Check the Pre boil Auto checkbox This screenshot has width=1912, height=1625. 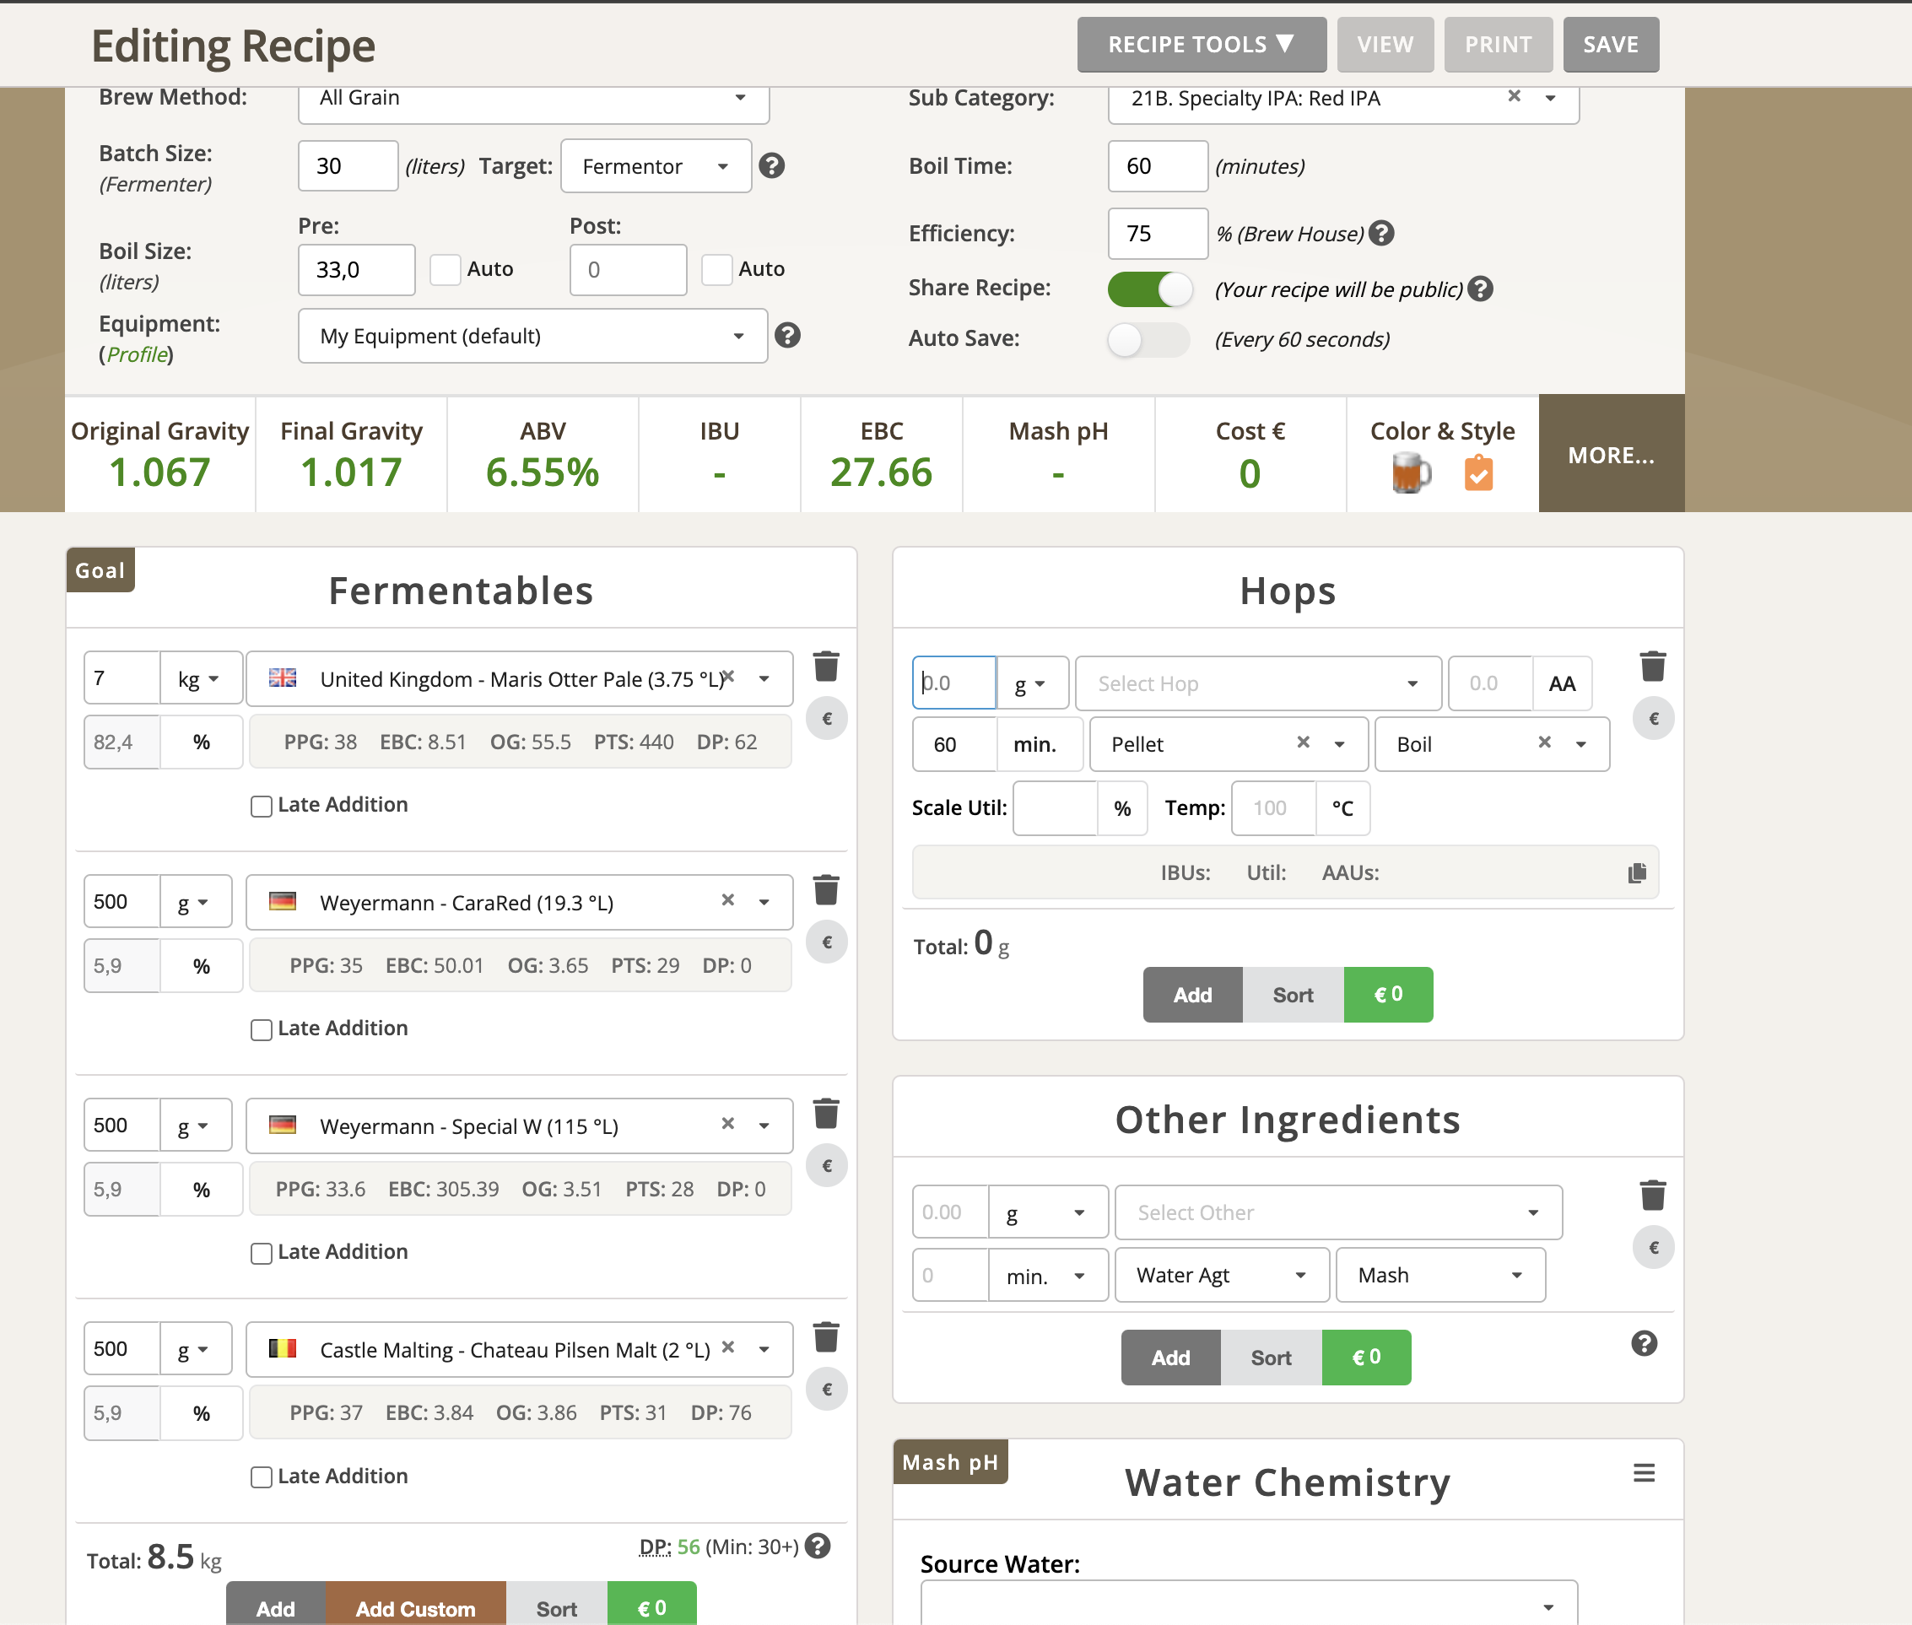coord(445,270)
